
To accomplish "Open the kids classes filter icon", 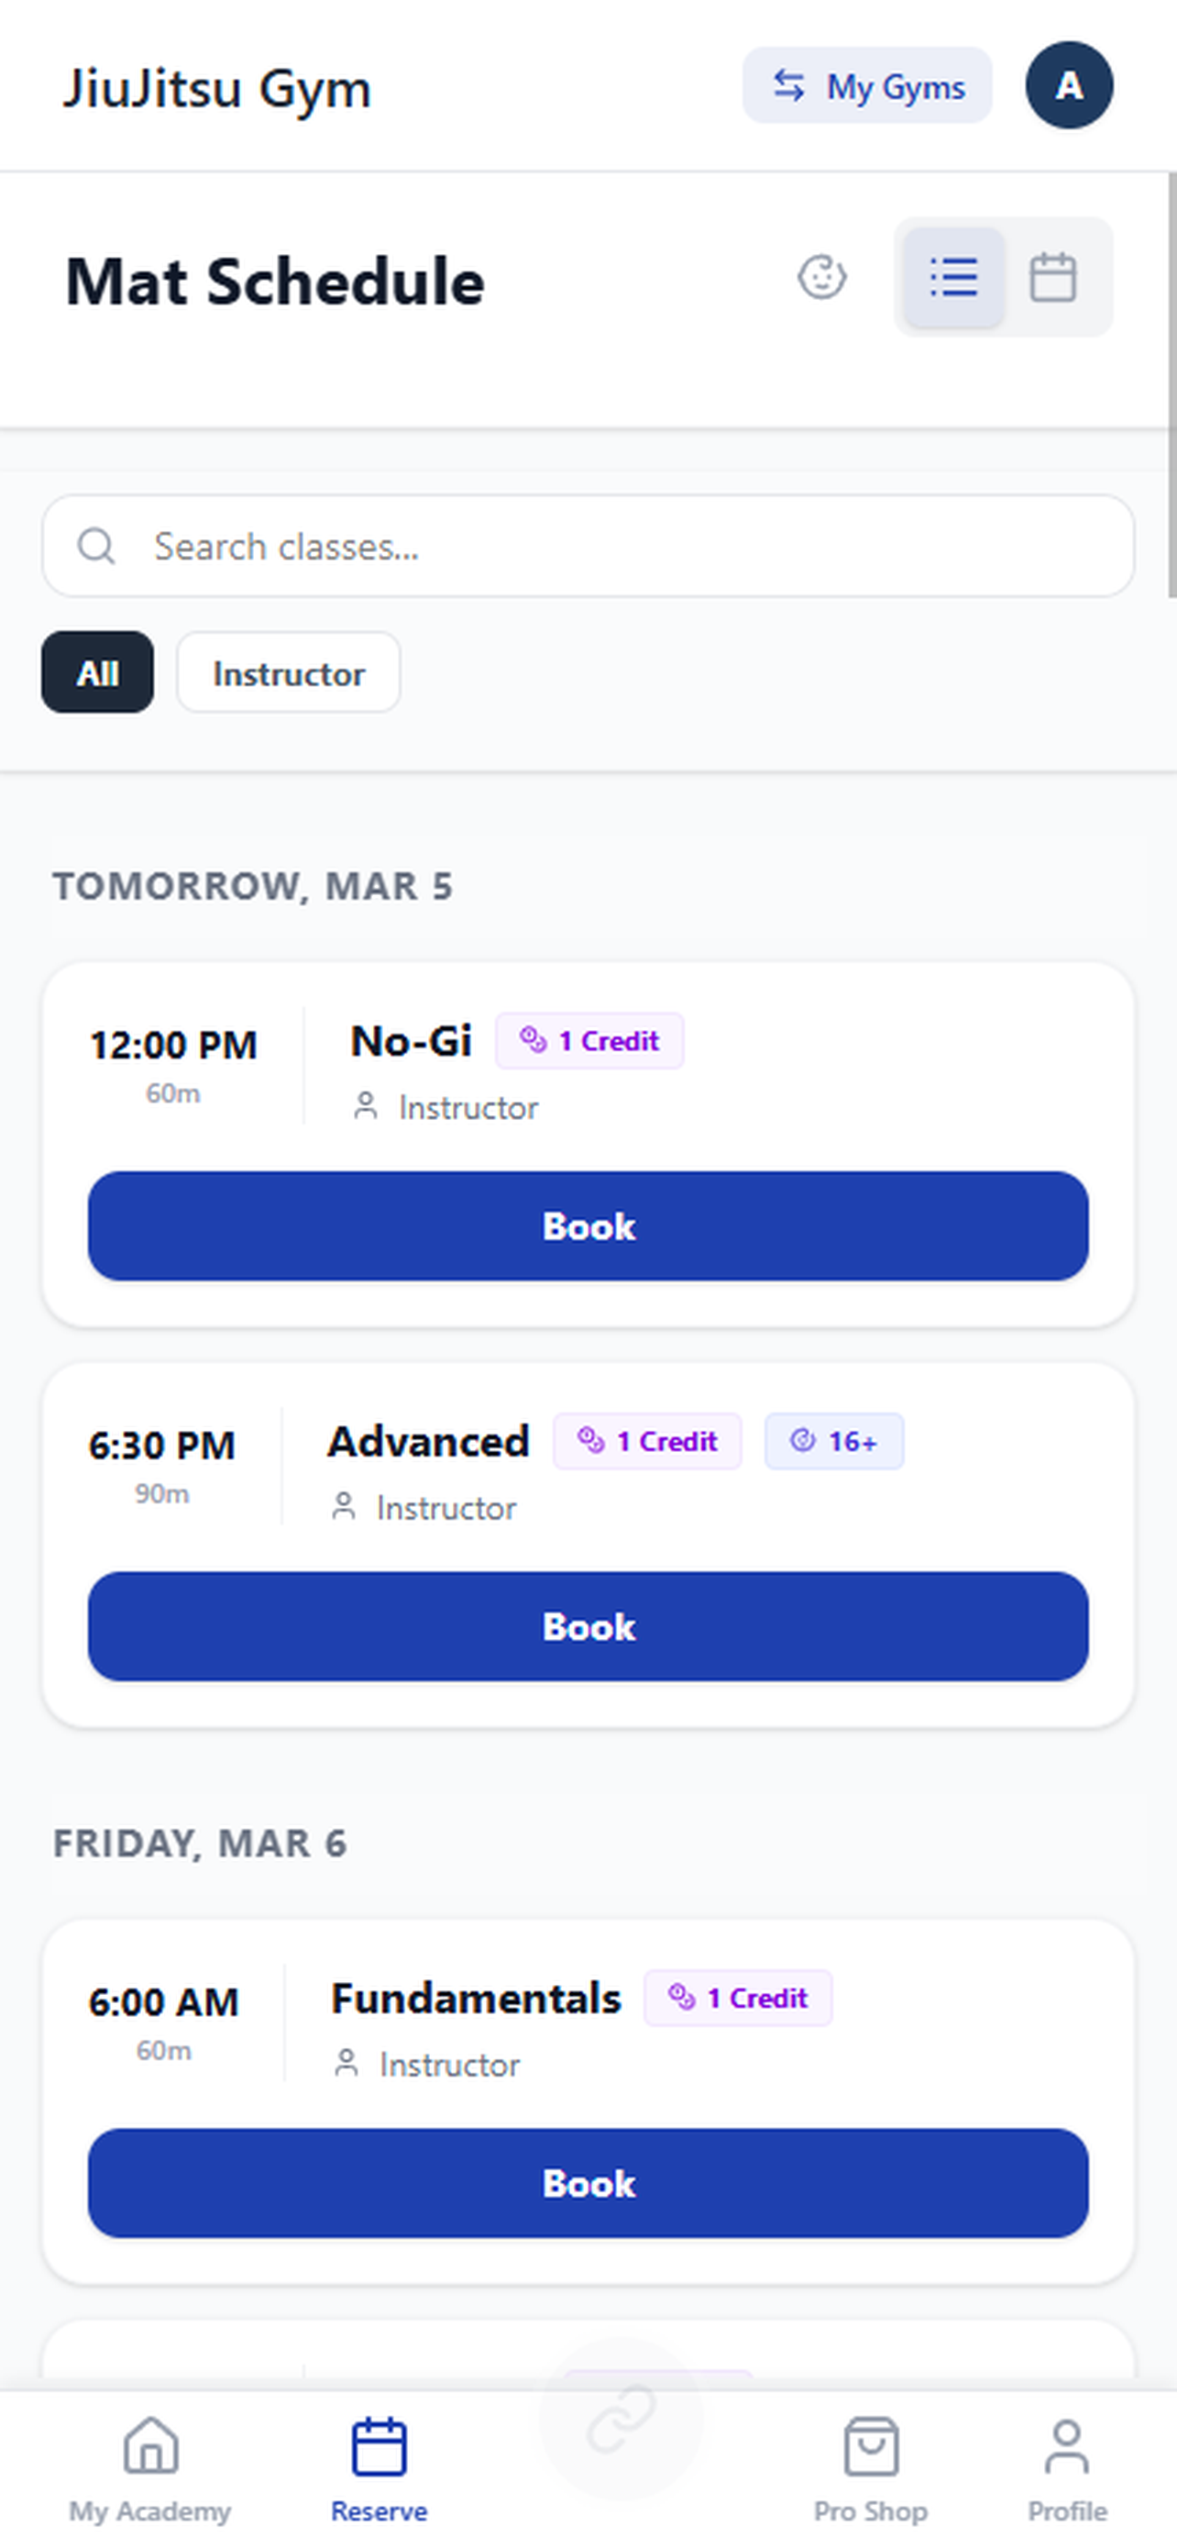I will 822,278.
